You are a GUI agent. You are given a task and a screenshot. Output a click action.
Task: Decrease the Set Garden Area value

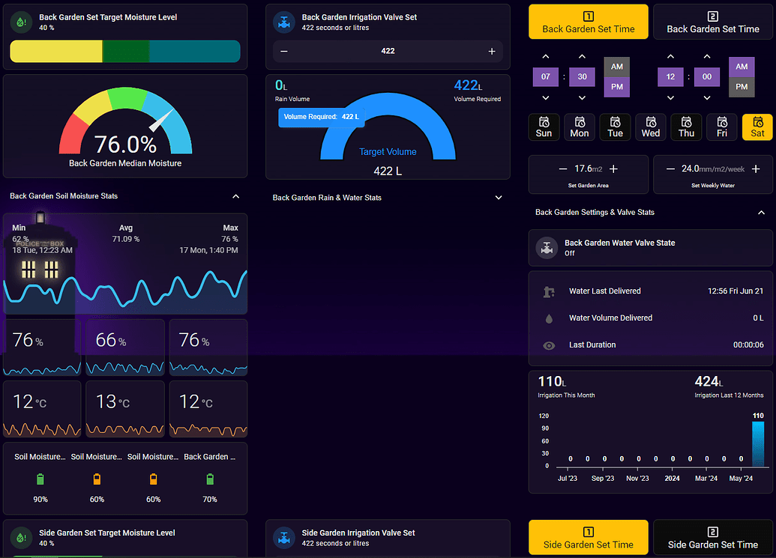(563, 169)
